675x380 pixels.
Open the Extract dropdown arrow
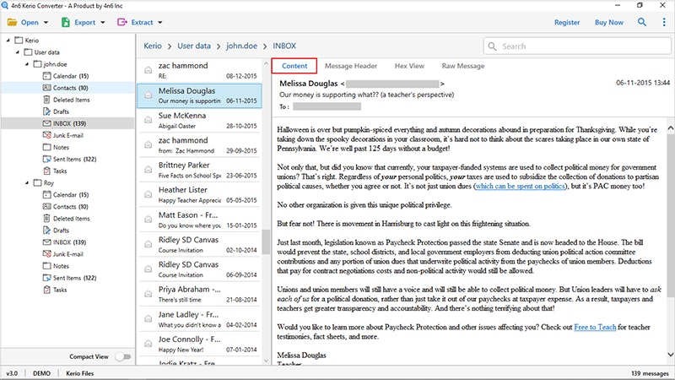160,23
